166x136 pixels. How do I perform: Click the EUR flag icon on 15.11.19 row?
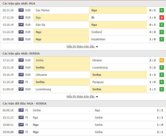tap(21, 67)
